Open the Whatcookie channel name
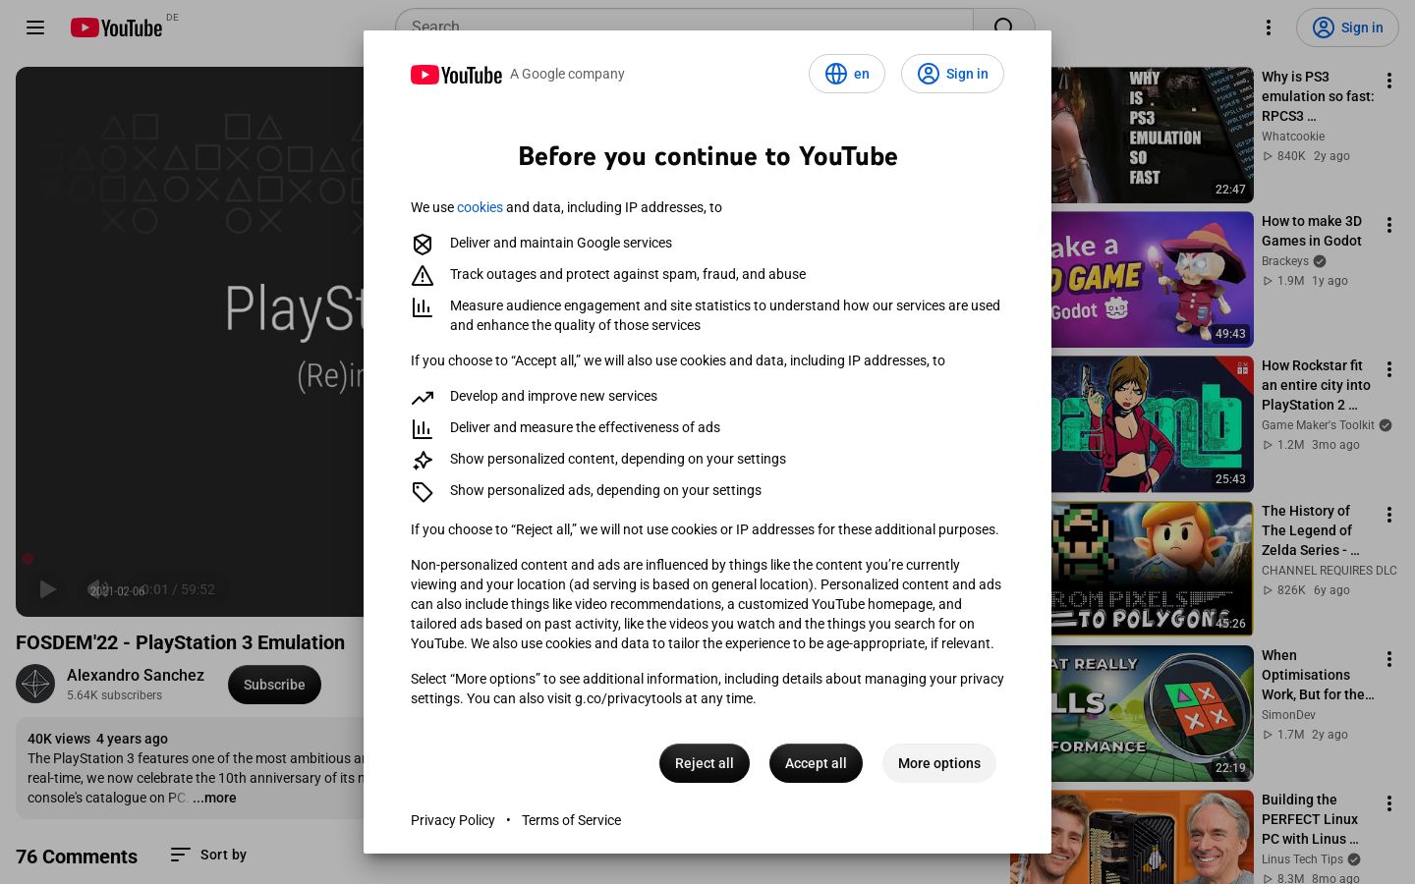The image size is (1415, 884). pyautogui.click(x=1293, y=137)
